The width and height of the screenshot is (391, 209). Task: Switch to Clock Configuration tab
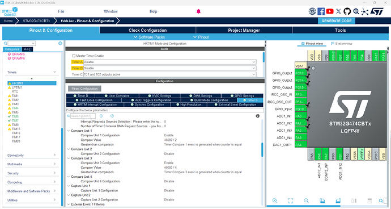click(x=148, y=30)
